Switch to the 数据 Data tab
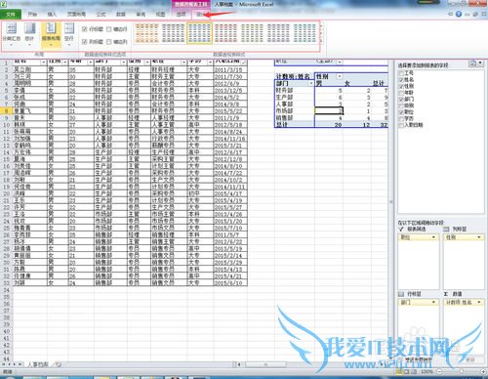Viewport: 488px width, 379px height. (x=121, y=15)
